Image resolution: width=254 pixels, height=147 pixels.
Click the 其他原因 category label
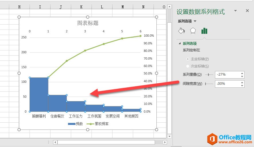coord(131,116)
